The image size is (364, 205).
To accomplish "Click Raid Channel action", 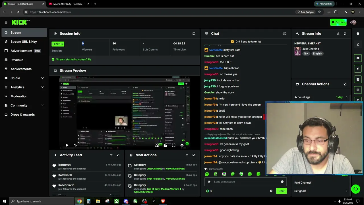I will click(303, 183).
